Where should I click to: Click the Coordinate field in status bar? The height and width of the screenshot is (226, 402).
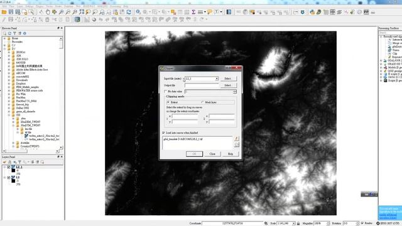coord(232,223)
